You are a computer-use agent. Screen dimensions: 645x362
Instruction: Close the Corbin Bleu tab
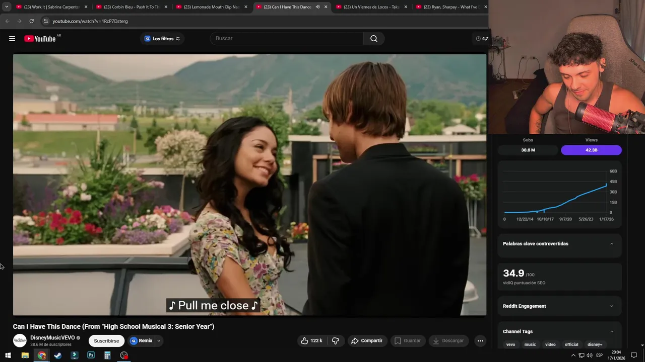(166, 7)
